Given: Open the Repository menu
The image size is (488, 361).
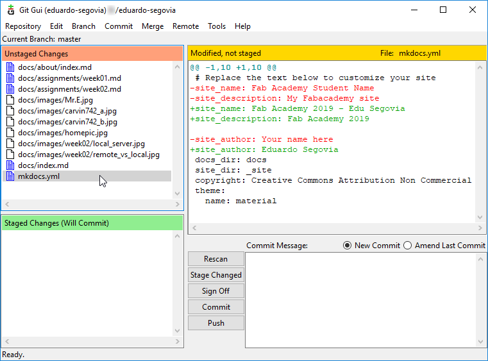Looking at the screenshot, I should click(x=23, y=26).
